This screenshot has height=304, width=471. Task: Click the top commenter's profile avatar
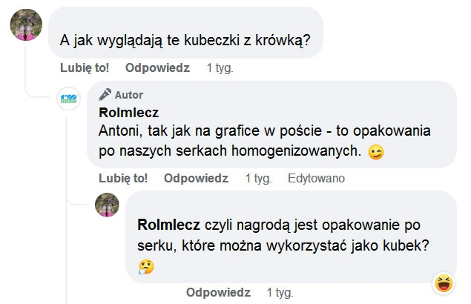point(26,26)
